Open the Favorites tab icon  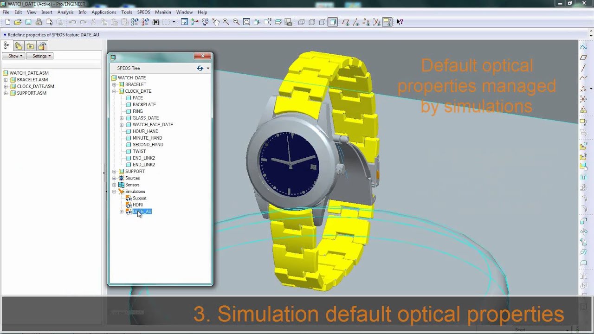click(x=30, y=46)
